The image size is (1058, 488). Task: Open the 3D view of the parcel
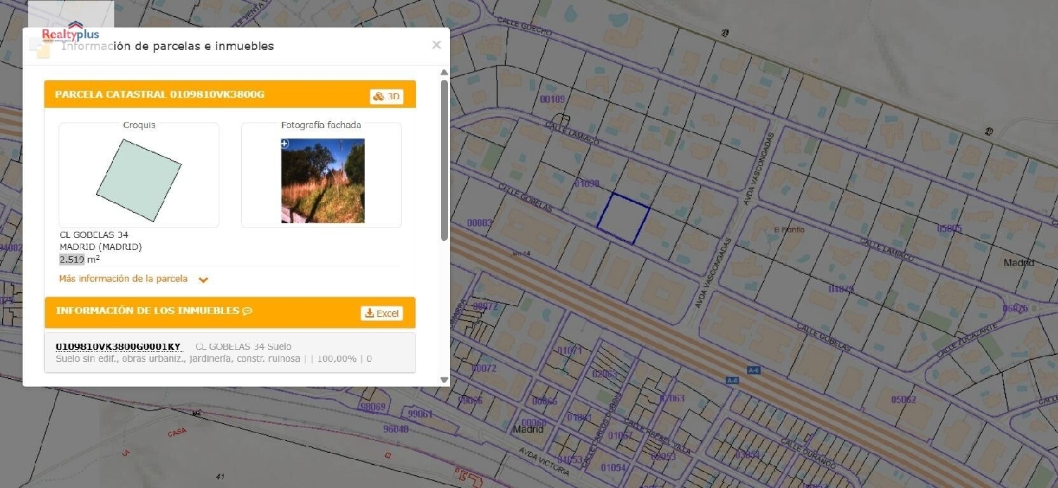(387, 96)
